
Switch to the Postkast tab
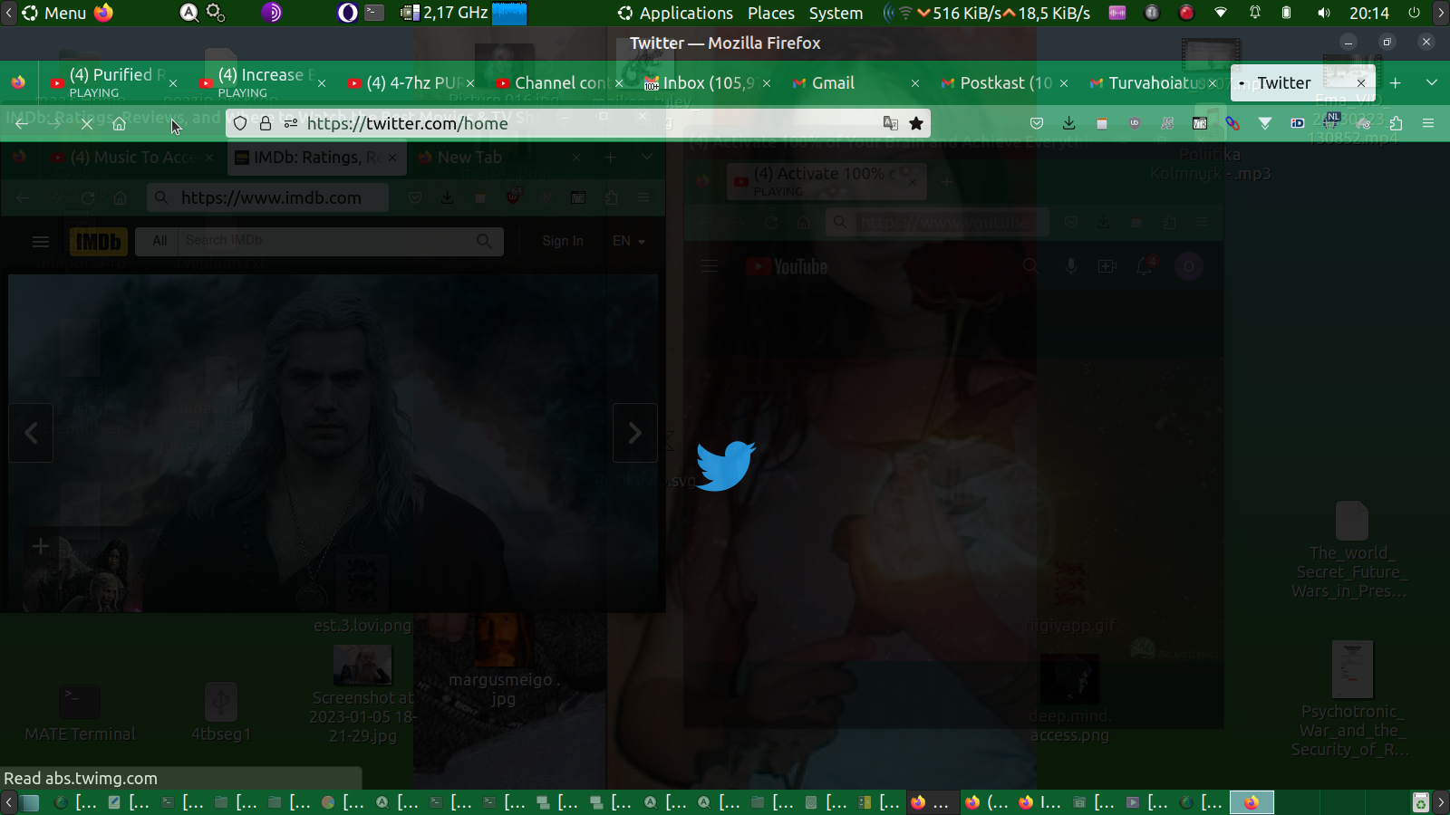(x=1005, y=82)
